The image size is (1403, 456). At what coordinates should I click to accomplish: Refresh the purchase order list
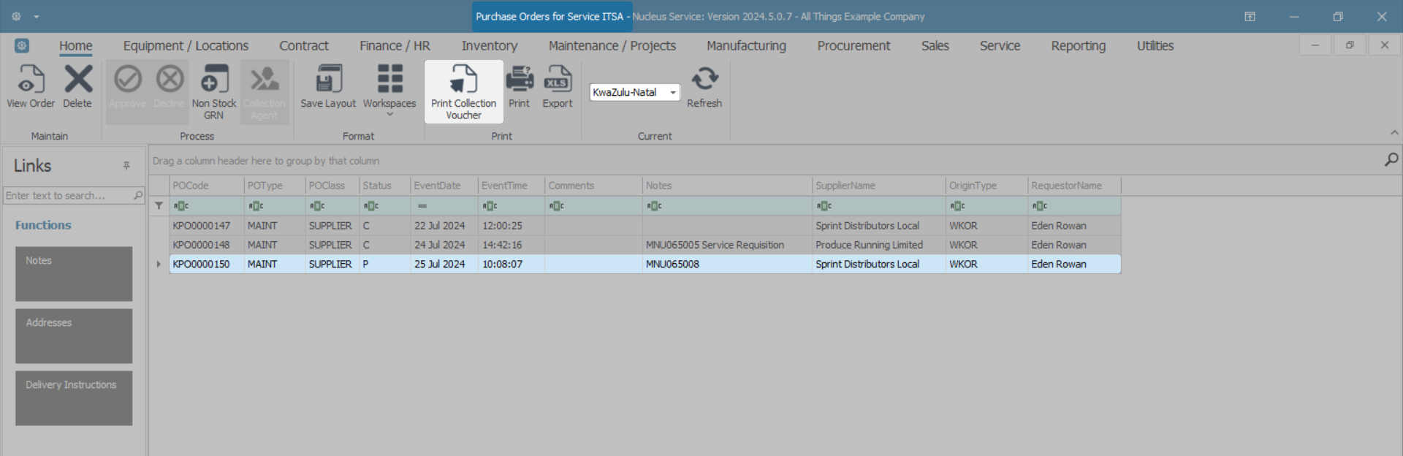coord(704,87)
